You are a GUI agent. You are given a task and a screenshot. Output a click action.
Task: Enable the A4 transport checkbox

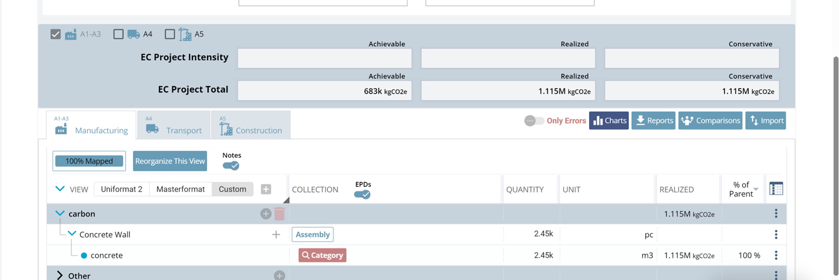coord(118,35)
